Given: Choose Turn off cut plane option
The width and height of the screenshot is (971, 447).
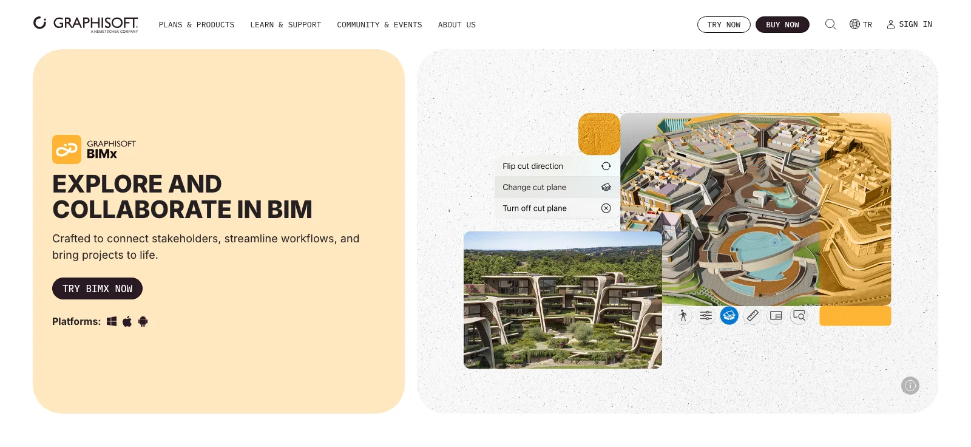Looking at the screenshot, I should [557, 208].
